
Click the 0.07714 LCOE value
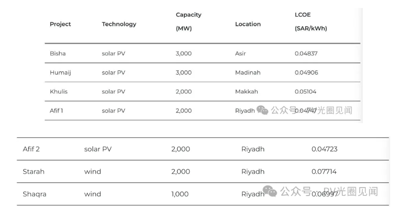pos(324,172)
